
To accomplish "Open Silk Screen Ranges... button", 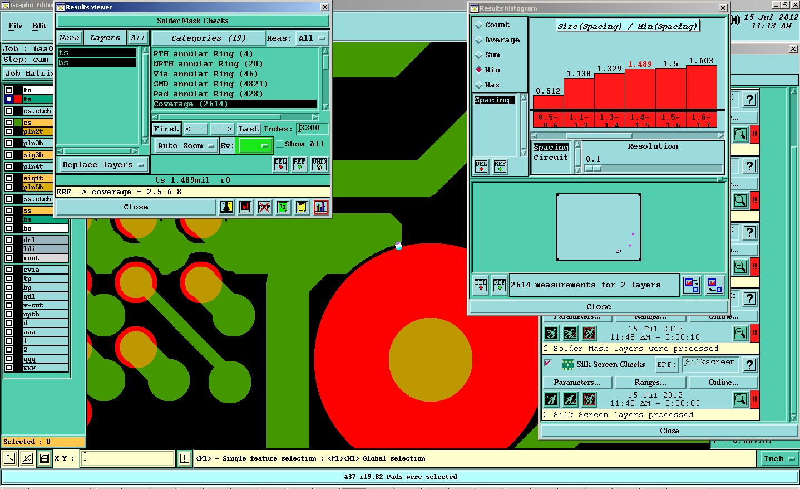I will pyautogui.click(x=650, y=383).
